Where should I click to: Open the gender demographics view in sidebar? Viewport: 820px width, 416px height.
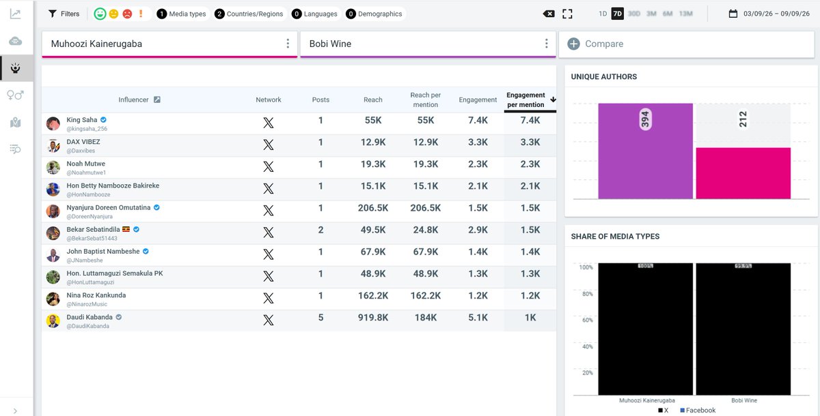tap(15, 95)
